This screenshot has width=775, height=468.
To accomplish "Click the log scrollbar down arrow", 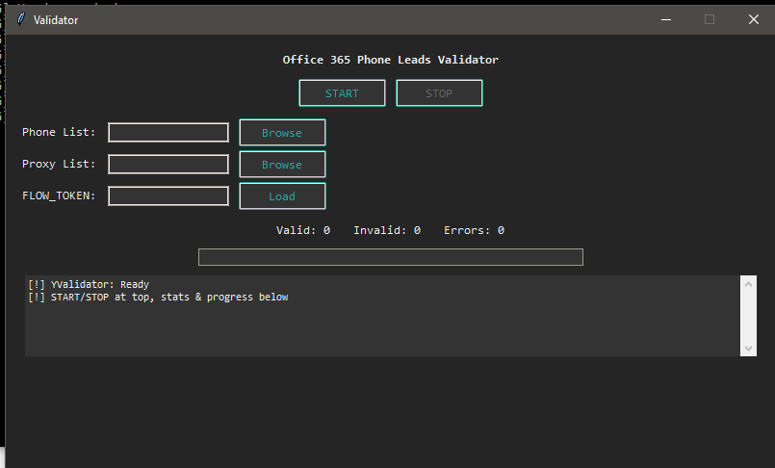I will (748, 348).
